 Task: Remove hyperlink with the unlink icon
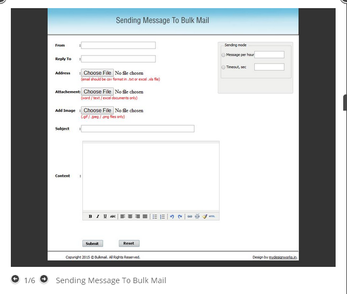197,216
